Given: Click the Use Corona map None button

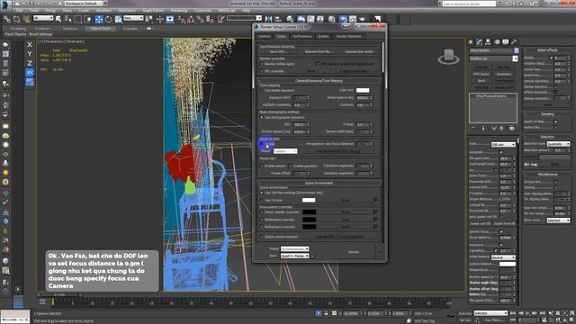Looking at the screenshot, I should coord(346,200).
